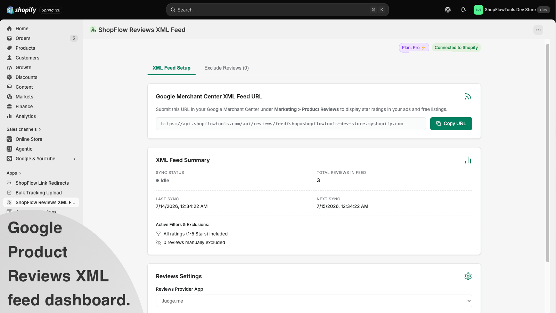Click the Orders count badge 5
Image resolution: width=556 pixels, height=313 pixels.
click(74, 38)
